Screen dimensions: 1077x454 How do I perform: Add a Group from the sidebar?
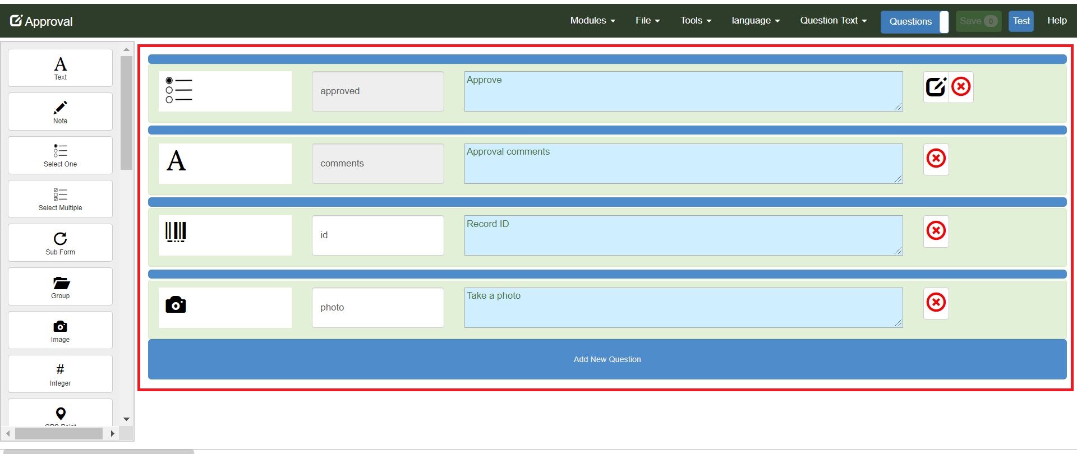pyautogui.click(x=60, y=286)
